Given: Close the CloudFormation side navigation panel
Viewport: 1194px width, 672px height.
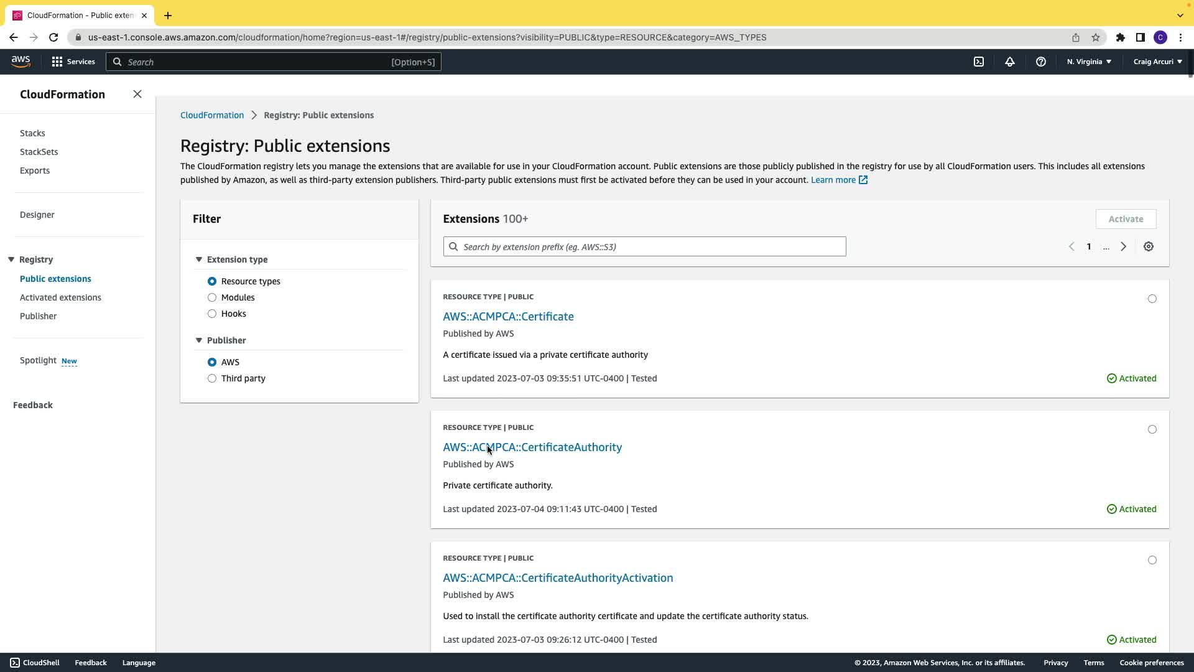Looking at the screenshot, I should [137, 95].
